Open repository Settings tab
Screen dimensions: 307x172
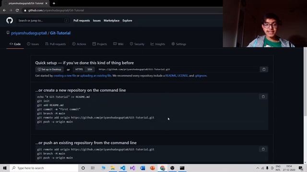click(179, 44)
